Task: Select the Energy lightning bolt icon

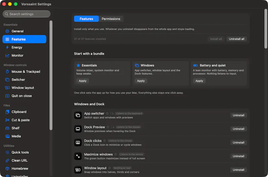Action: (x=7, y=47)
